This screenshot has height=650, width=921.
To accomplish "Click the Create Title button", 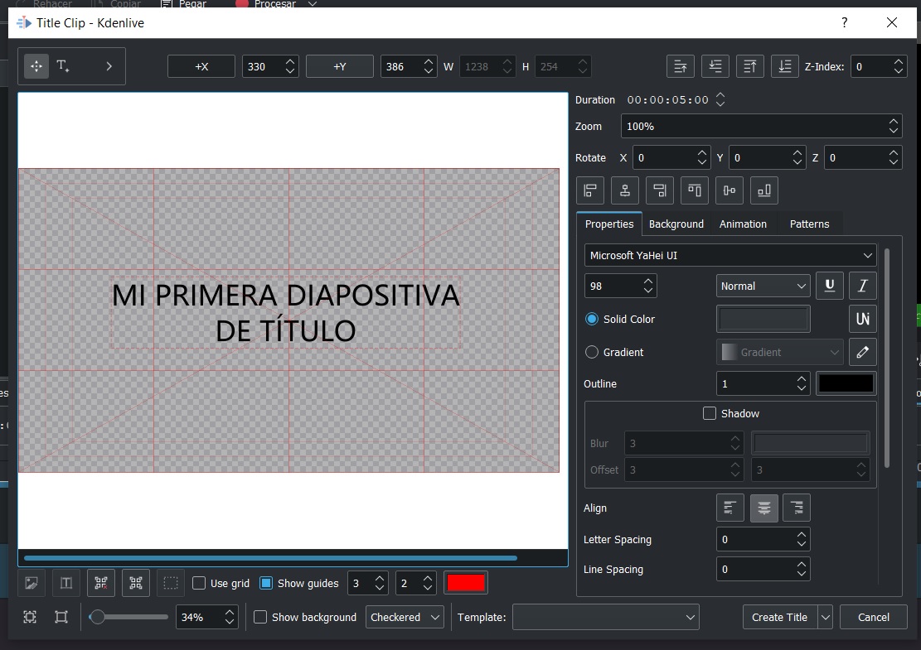I will [x=779, y=617].
